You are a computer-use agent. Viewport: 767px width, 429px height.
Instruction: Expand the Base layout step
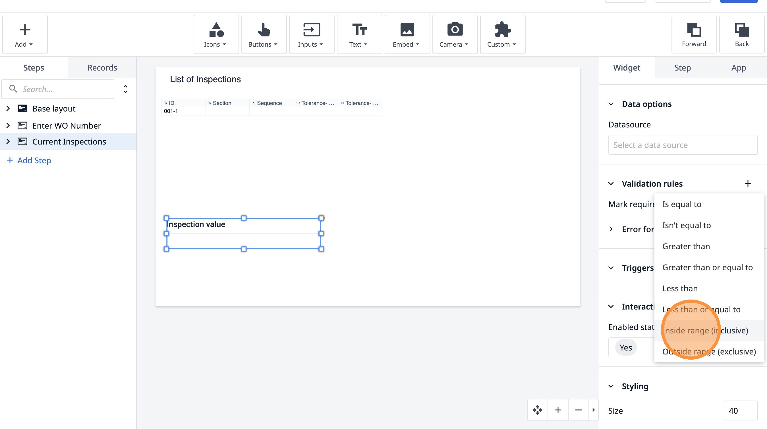(x=8, y=108)
